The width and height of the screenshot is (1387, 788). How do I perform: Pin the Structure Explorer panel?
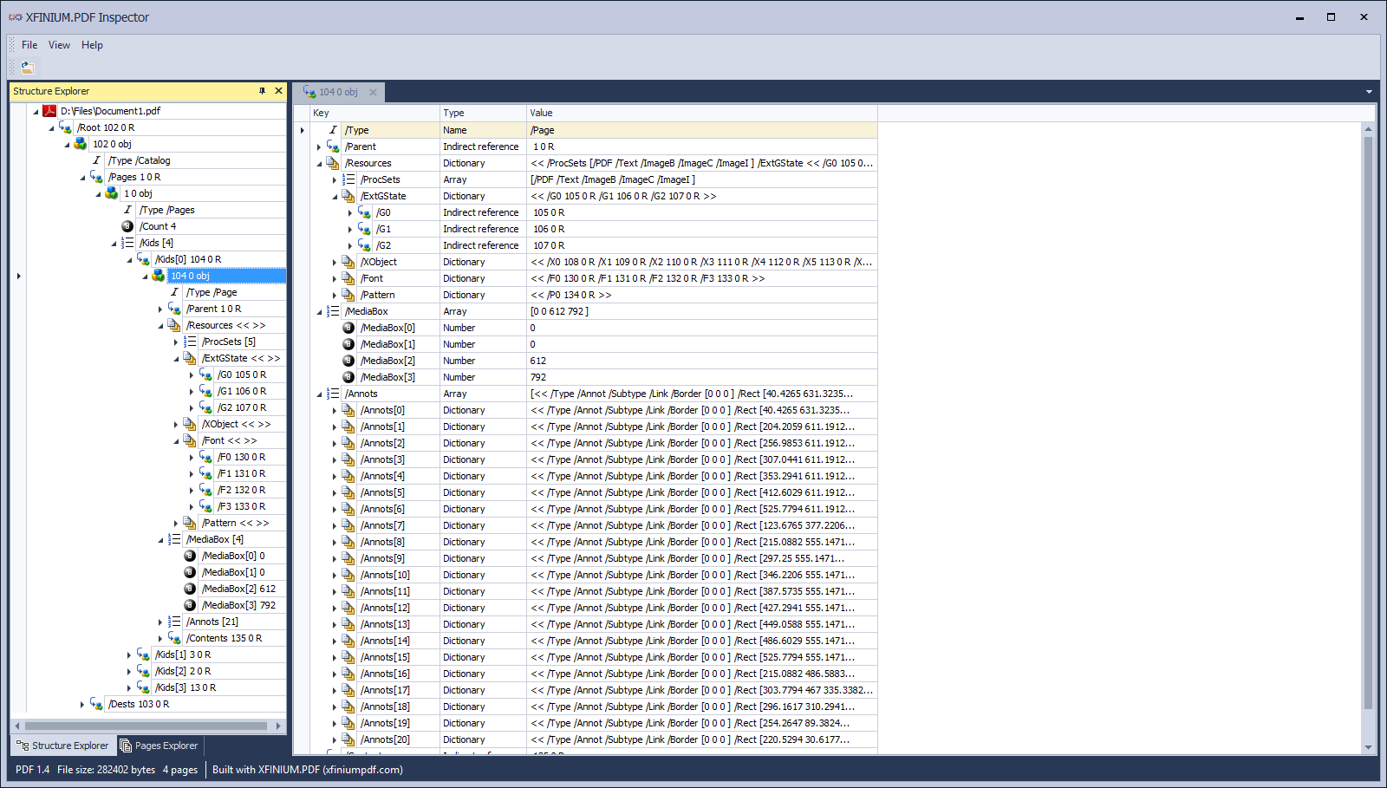pos(262,91)
